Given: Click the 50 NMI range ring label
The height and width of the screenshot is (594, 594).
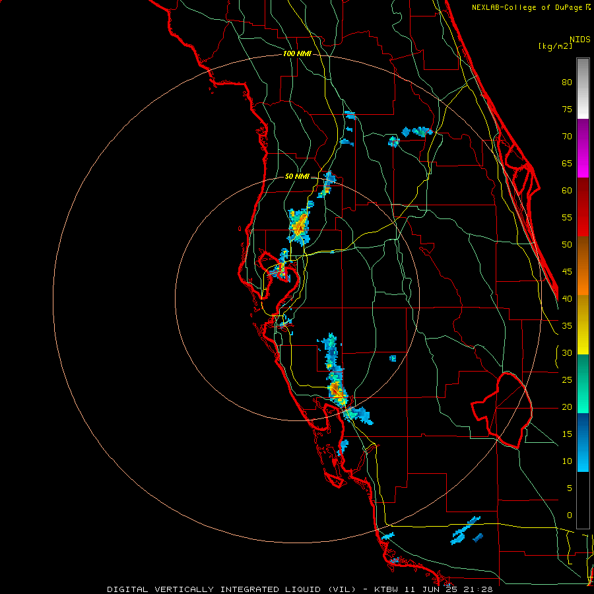Looking at the screenshot, I should pos(297,176).
